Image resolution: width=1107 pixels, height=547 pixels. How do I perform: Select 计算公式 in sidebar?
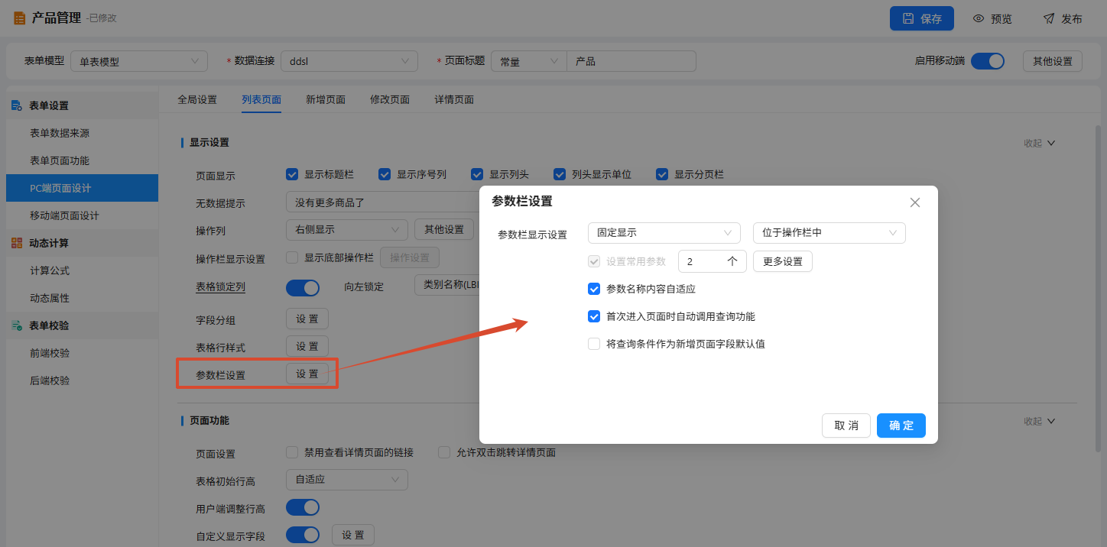click(82, 270)
